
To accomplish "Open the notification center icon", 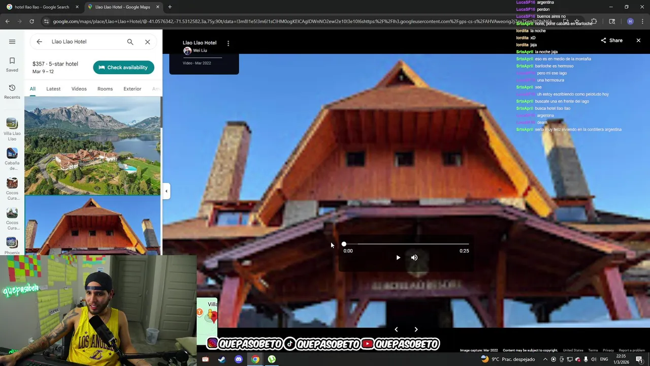I will [x=639, y=359].
